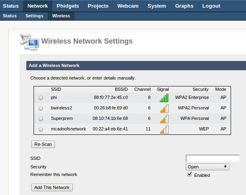
Task: Open the Network Status sub-tab
Action: coord(10,16)
